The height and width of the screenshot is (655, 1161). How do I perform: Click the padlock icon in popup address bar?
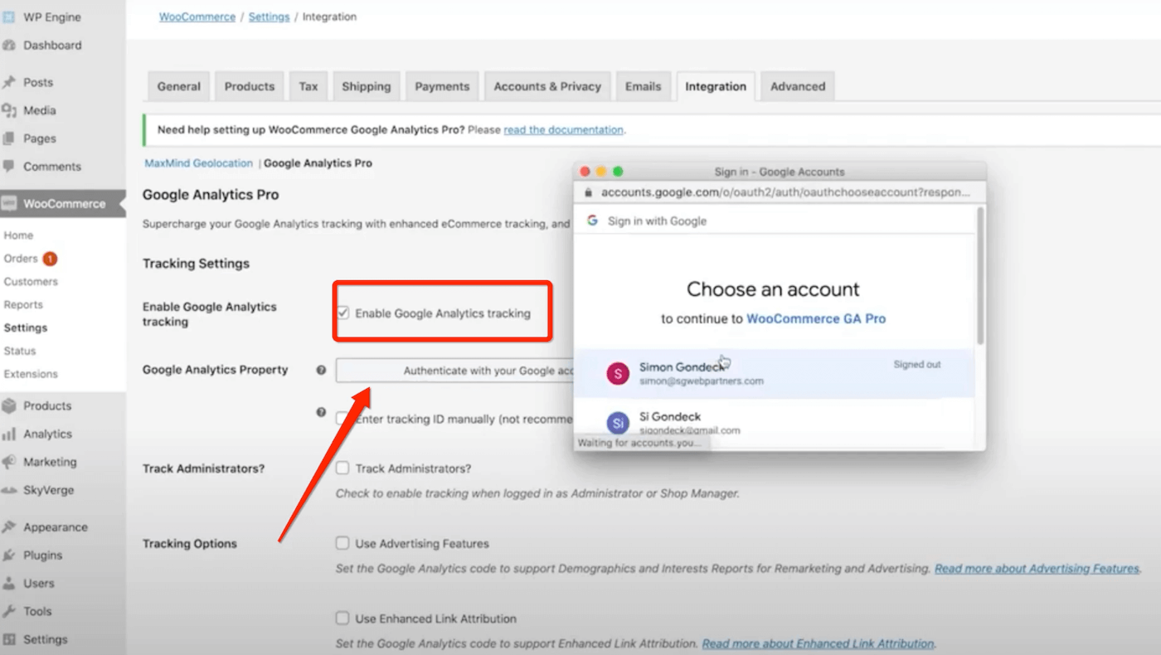click(589, 192)
